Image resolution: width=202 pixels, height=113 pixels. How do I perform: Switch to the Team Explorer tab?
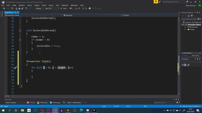coord(196,56)
